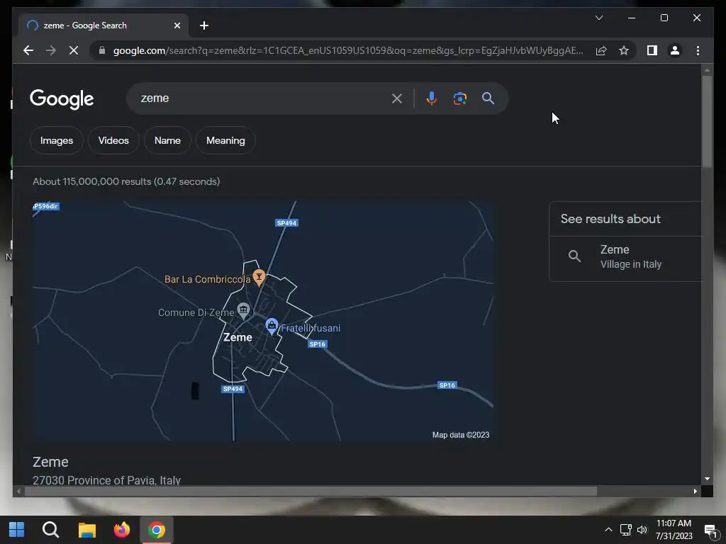Click the forward navigation arrow
This screenshot has height=544, width=726.
tap(51, 50)
